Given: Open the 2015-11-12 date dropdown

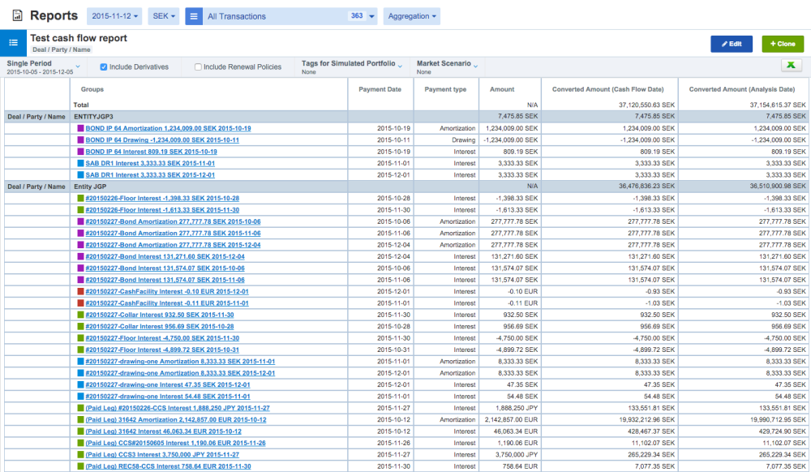Looking at the screenshot, I should point(115,16).
